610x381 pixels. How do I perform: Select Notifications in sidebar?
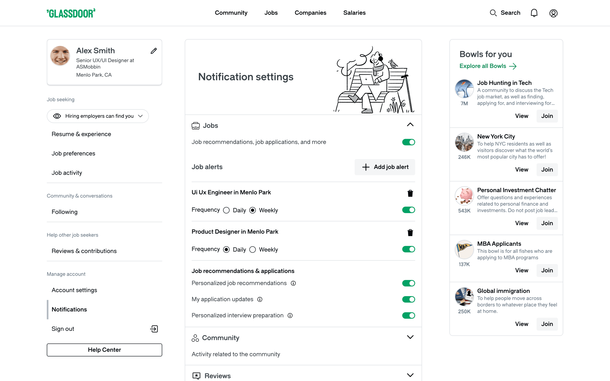[69, 310]
